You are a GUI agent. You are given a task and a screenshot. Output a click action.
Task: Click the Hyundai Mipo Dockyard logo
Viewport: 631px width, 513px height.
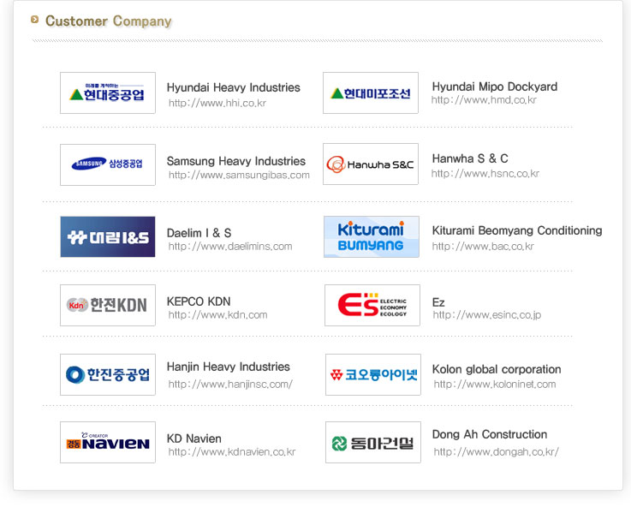click(x=371, y=93)
